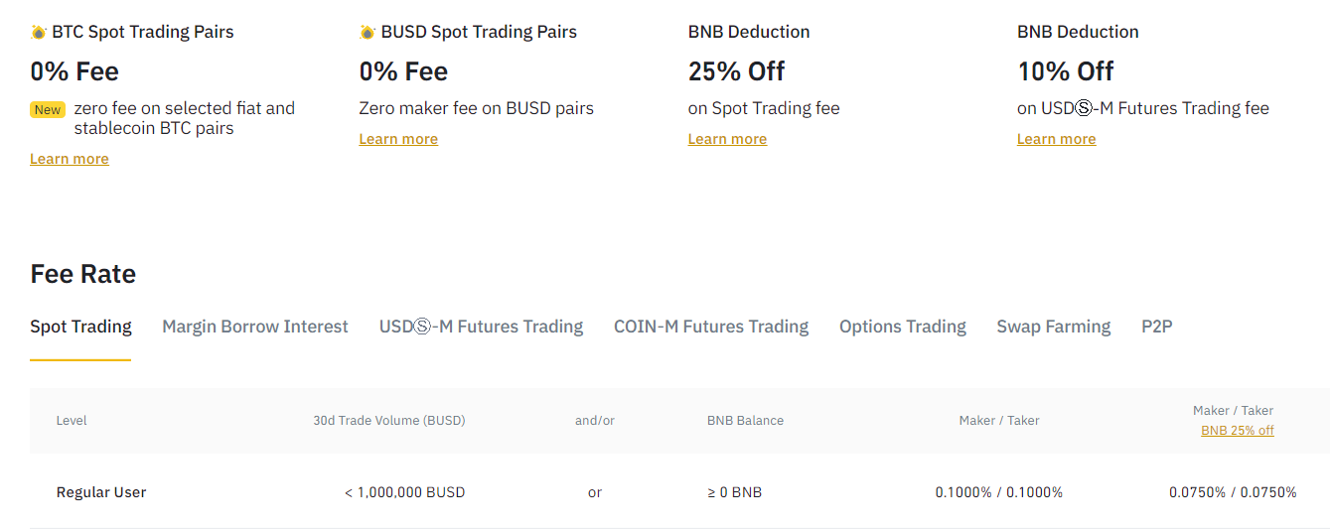The image size is (1330, 529).
Task: Click the Regular User level row
Action: point(679,492)
